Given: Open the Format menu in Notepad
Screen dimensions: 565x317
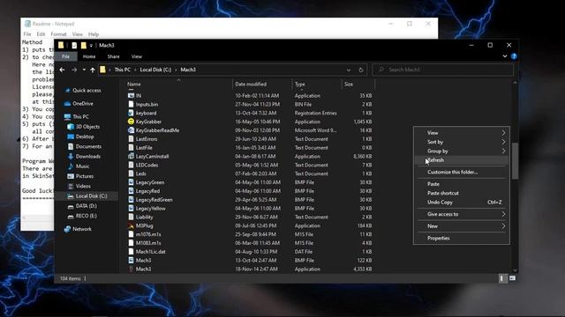Looking at the screenshot, I should (58, 34).
